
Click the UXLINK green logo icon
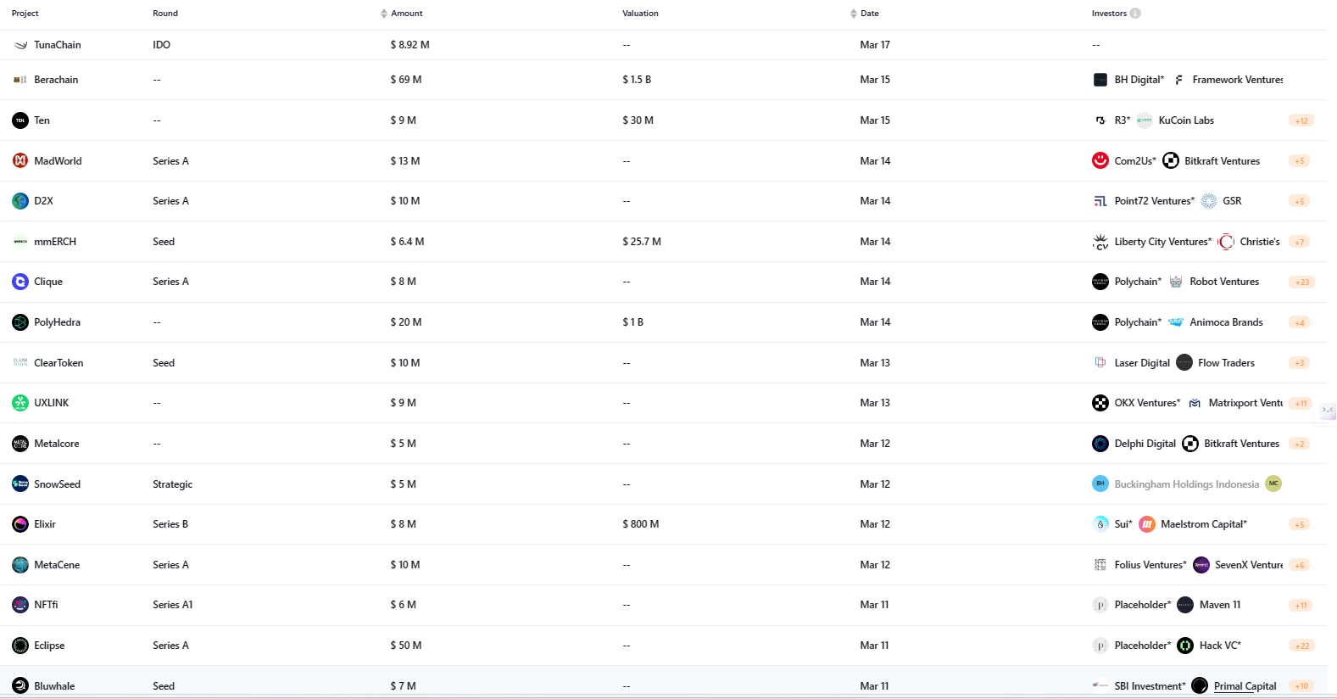[x=20, y=403]
